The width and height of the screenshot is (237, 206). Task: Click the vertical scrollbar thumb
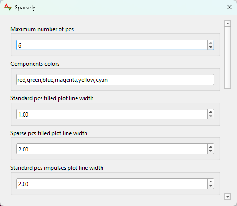228,58
